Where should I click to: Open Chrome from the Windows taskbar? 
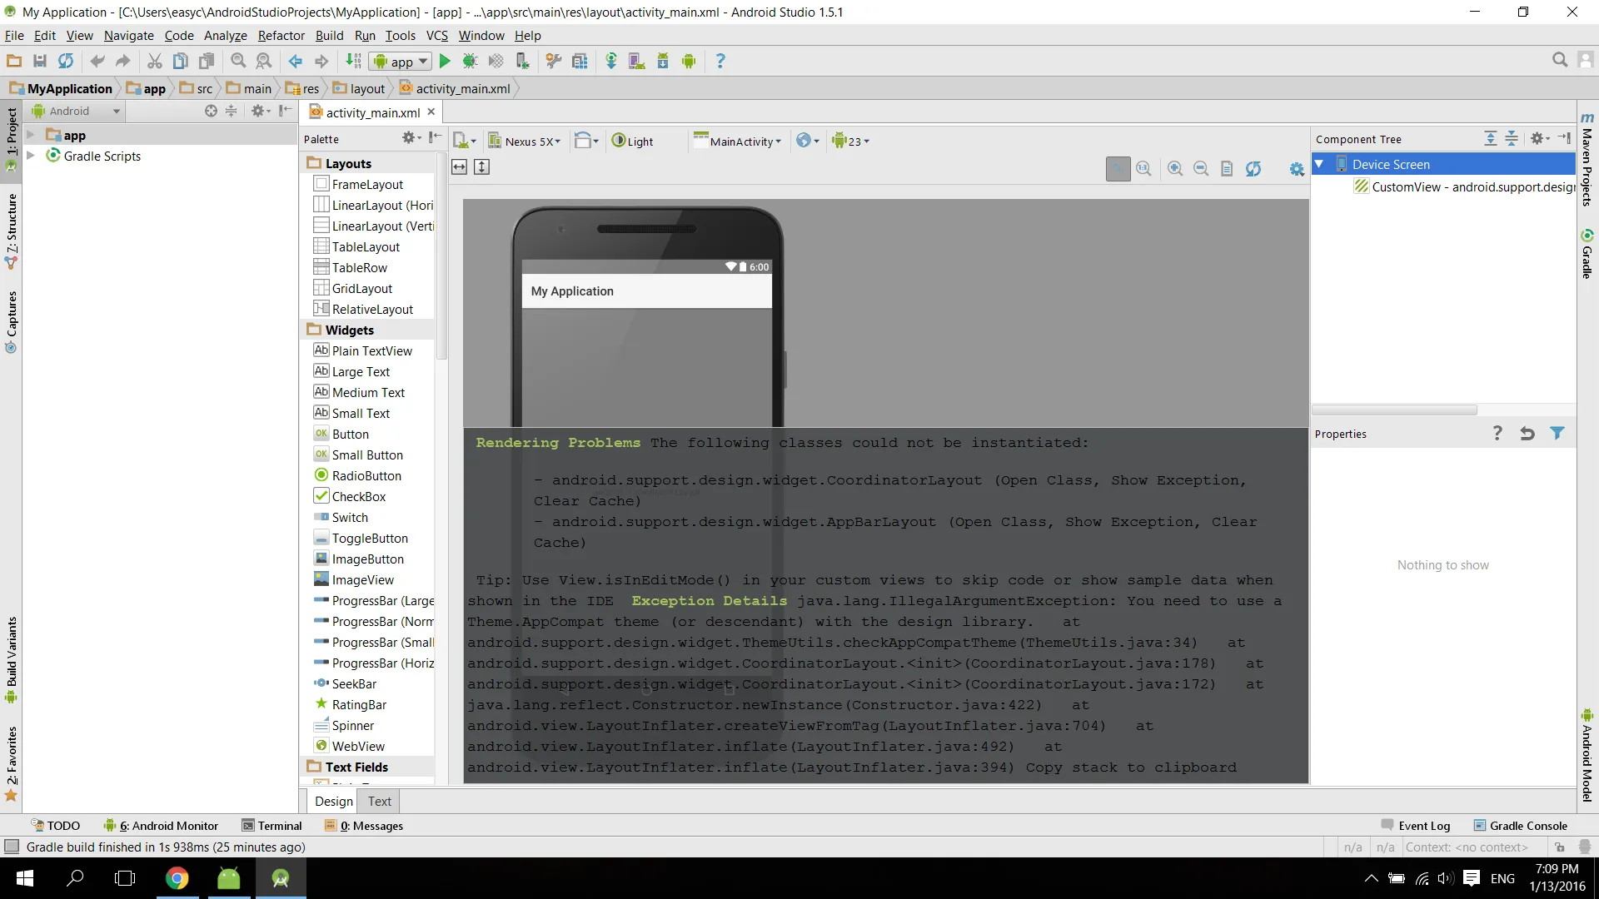coord(177,878)
